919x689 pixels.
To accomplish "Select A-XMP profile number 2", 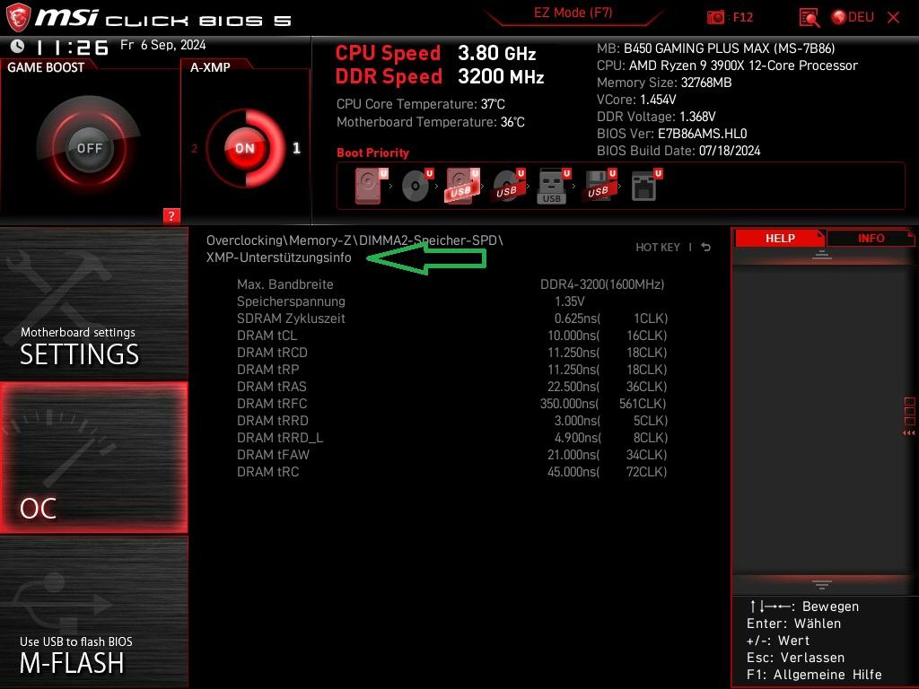I will coord(195,148).
